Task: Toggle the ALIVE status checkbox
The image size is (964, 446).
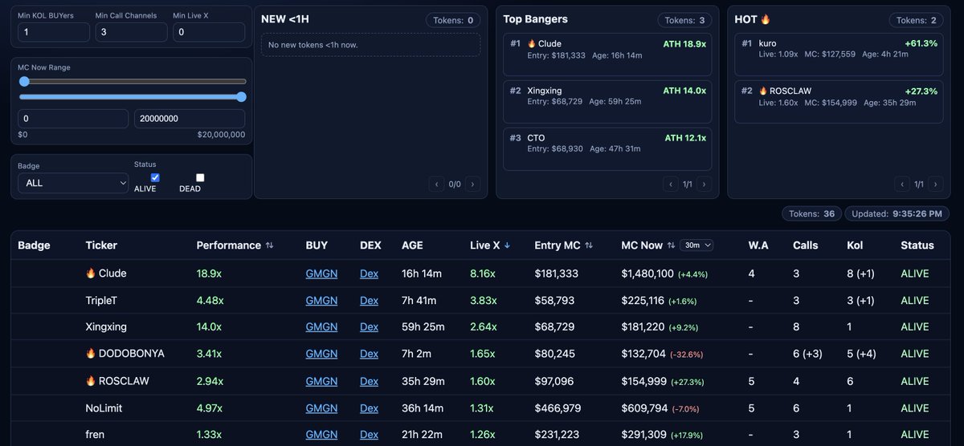Action: 155,177
